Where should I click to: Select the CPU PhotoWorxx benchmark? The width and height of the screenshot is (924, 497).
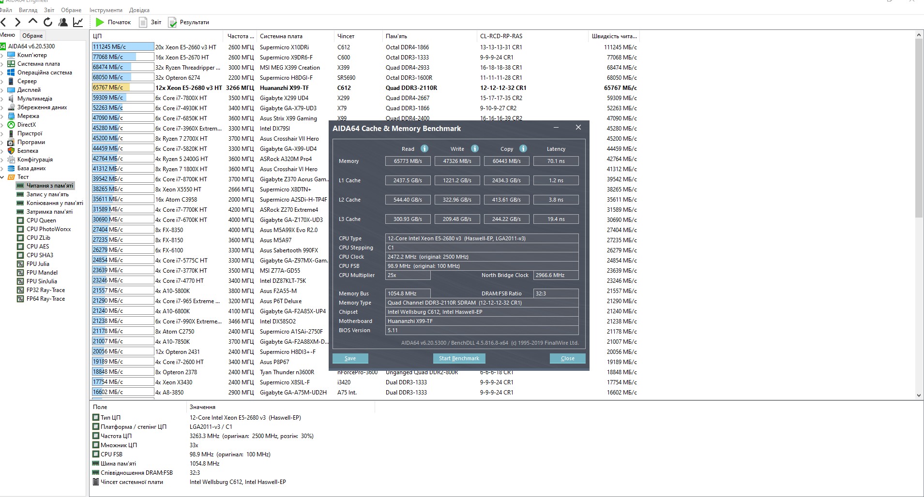point(48,229)
